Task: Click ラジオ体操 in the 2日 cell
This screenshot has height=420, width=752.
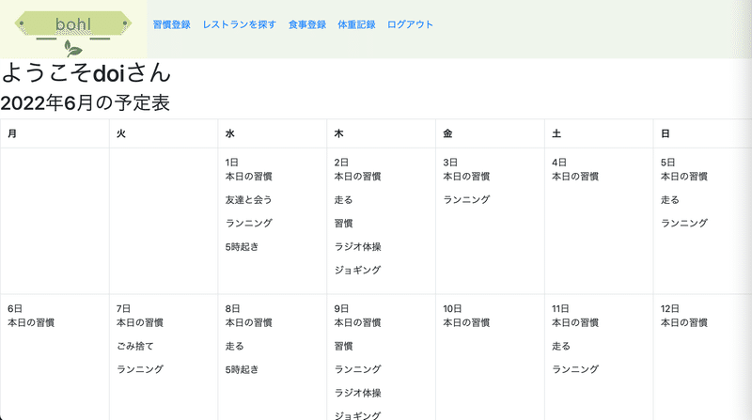Action: click(357, 247)
